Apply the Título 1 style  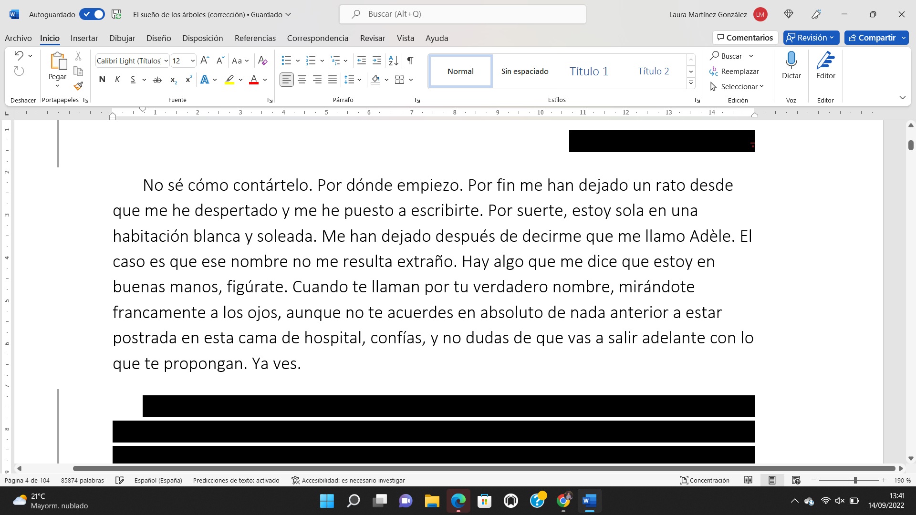click(x=589, y=71)
